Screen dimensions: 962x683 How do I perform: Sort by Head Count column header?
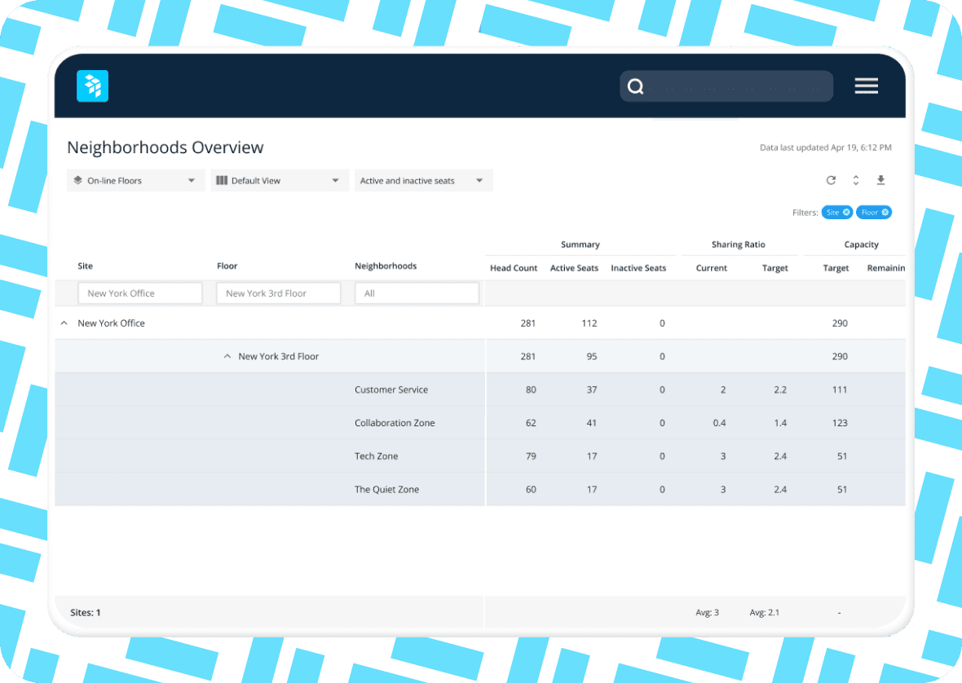point(514,268)
